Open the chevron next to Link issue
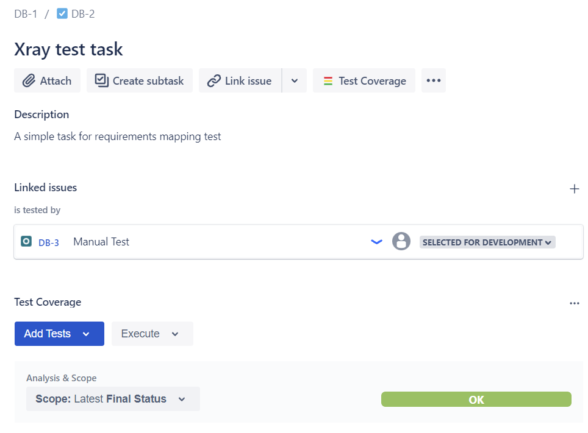 tap(294, 80)
